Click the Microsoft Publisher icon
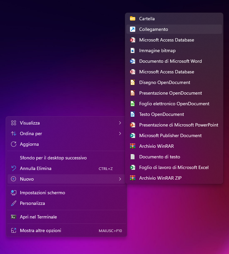229x254 pixels. [133, 135]
